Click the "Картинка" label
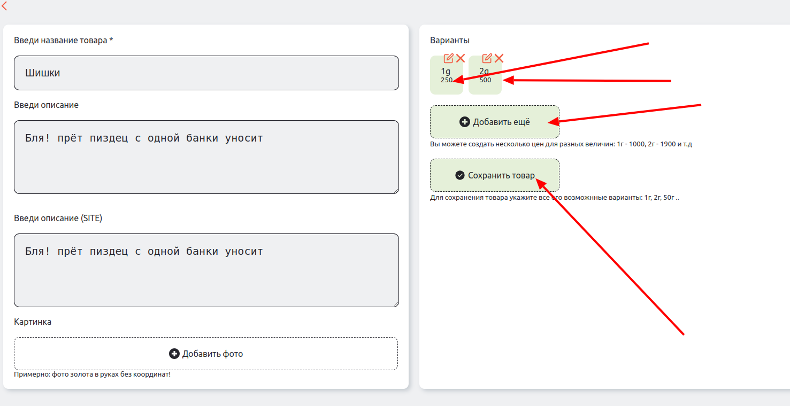 pyautogui.click(x=33, y=322)
